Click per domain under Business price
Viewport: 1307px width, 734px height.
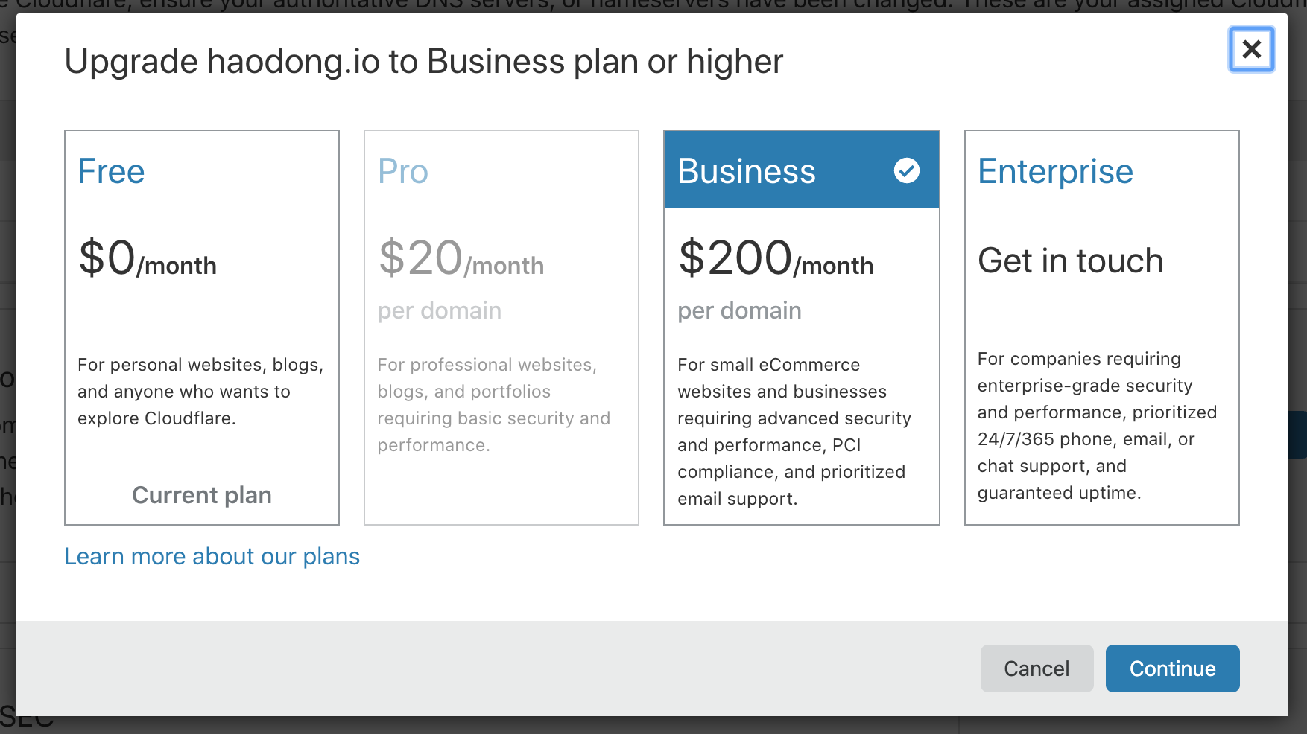[x=739, y=310]
